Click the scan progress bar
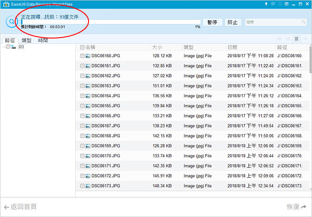The width and height of the screenshot is (312, 217). 111,22
